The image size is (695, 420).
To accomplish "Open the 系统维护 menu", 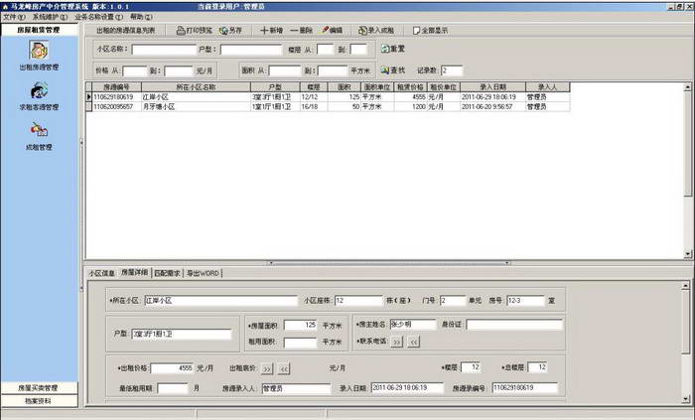I will pos(50,18).
